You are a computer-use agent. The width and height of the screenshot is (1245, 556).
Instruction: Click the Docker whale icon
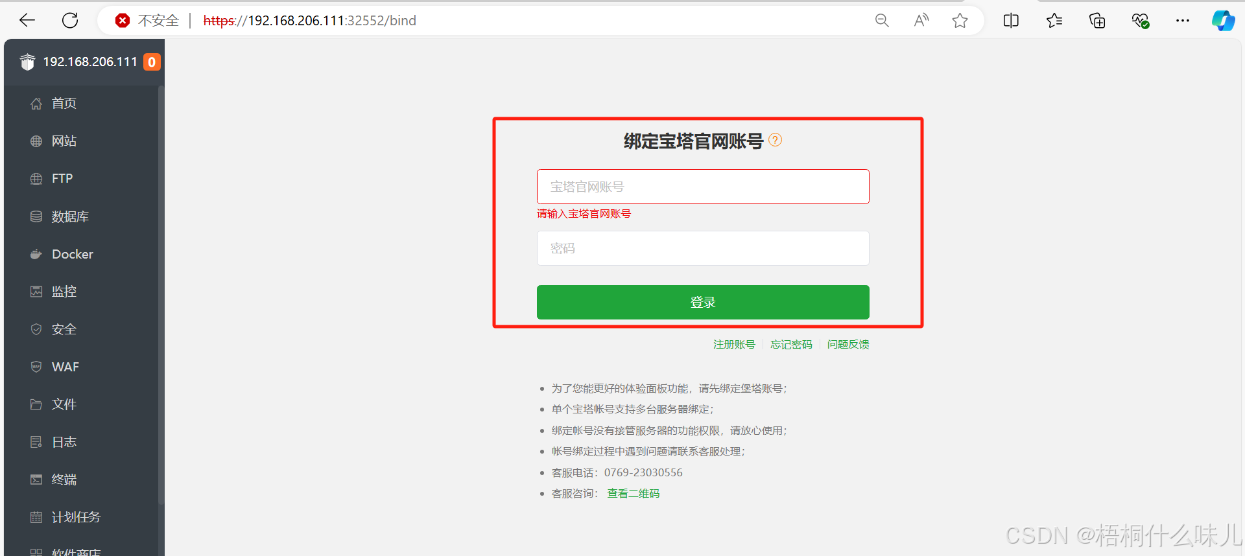[x=36, y=254]
